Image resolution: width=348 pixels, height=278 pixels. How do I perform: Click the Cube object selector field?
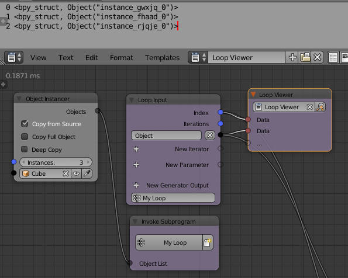click(45, 173)
